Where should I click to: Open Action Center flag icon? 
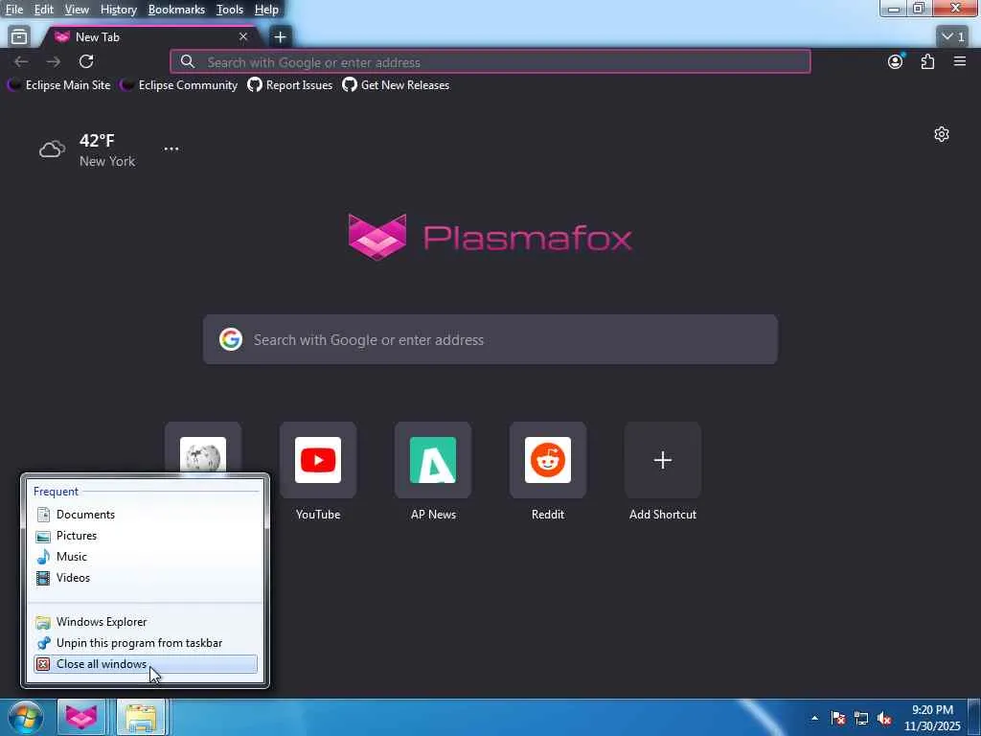click(x=838, y=718)
